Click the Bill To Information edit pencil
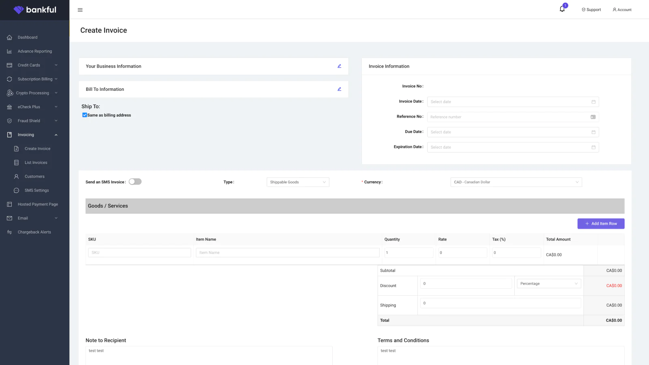 point(339,89)
